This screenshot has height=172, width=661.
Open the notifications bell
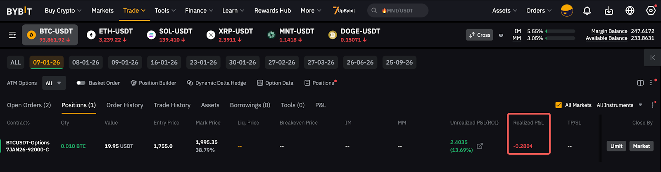[587, 11]
